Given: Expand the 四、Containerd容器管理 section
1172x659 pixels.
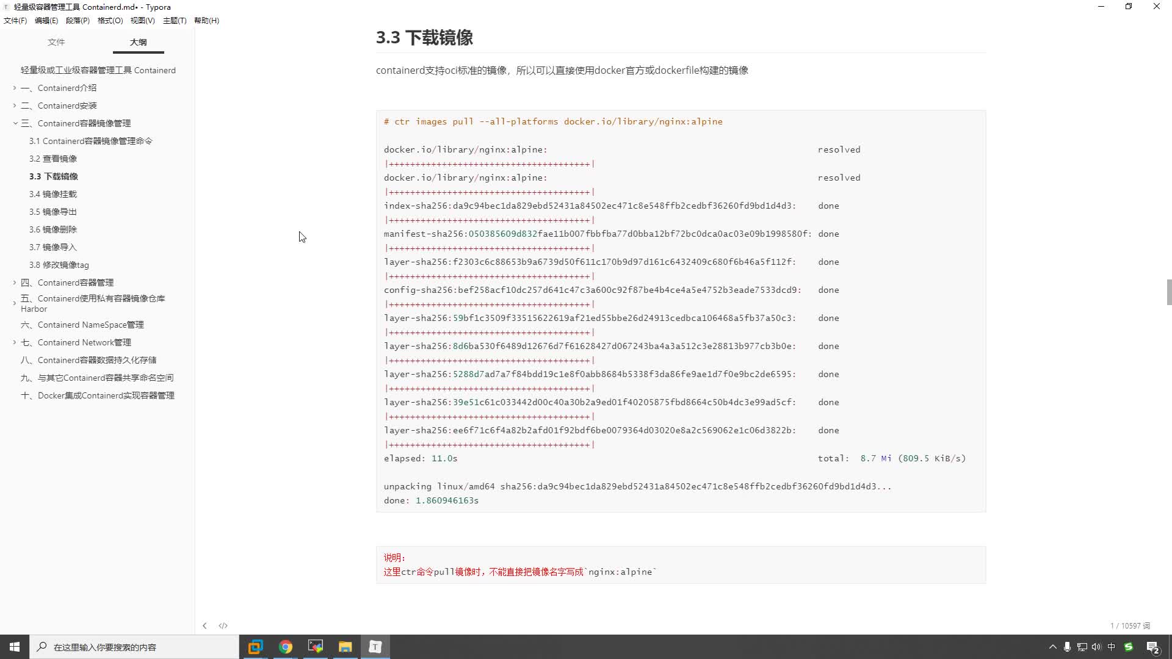Looking at the screenshot, I should click(x=15, y=282).
